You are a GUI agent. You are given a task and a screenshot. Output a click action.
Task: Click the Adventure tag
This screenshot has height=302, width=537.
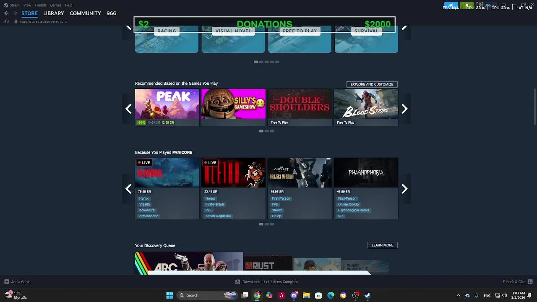(147, 210)
